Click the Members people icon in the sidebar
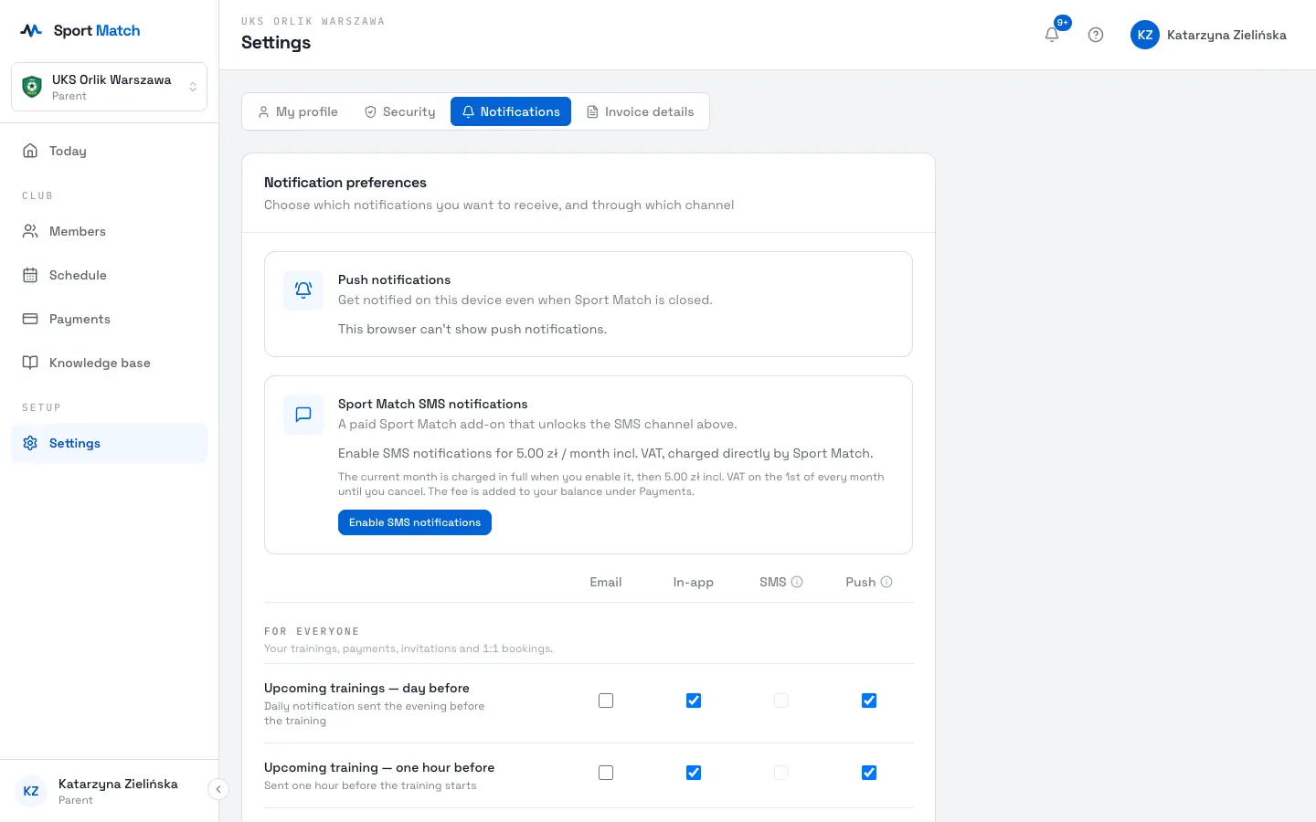The height and width of the screenshot is (822, 1316). 30,231
